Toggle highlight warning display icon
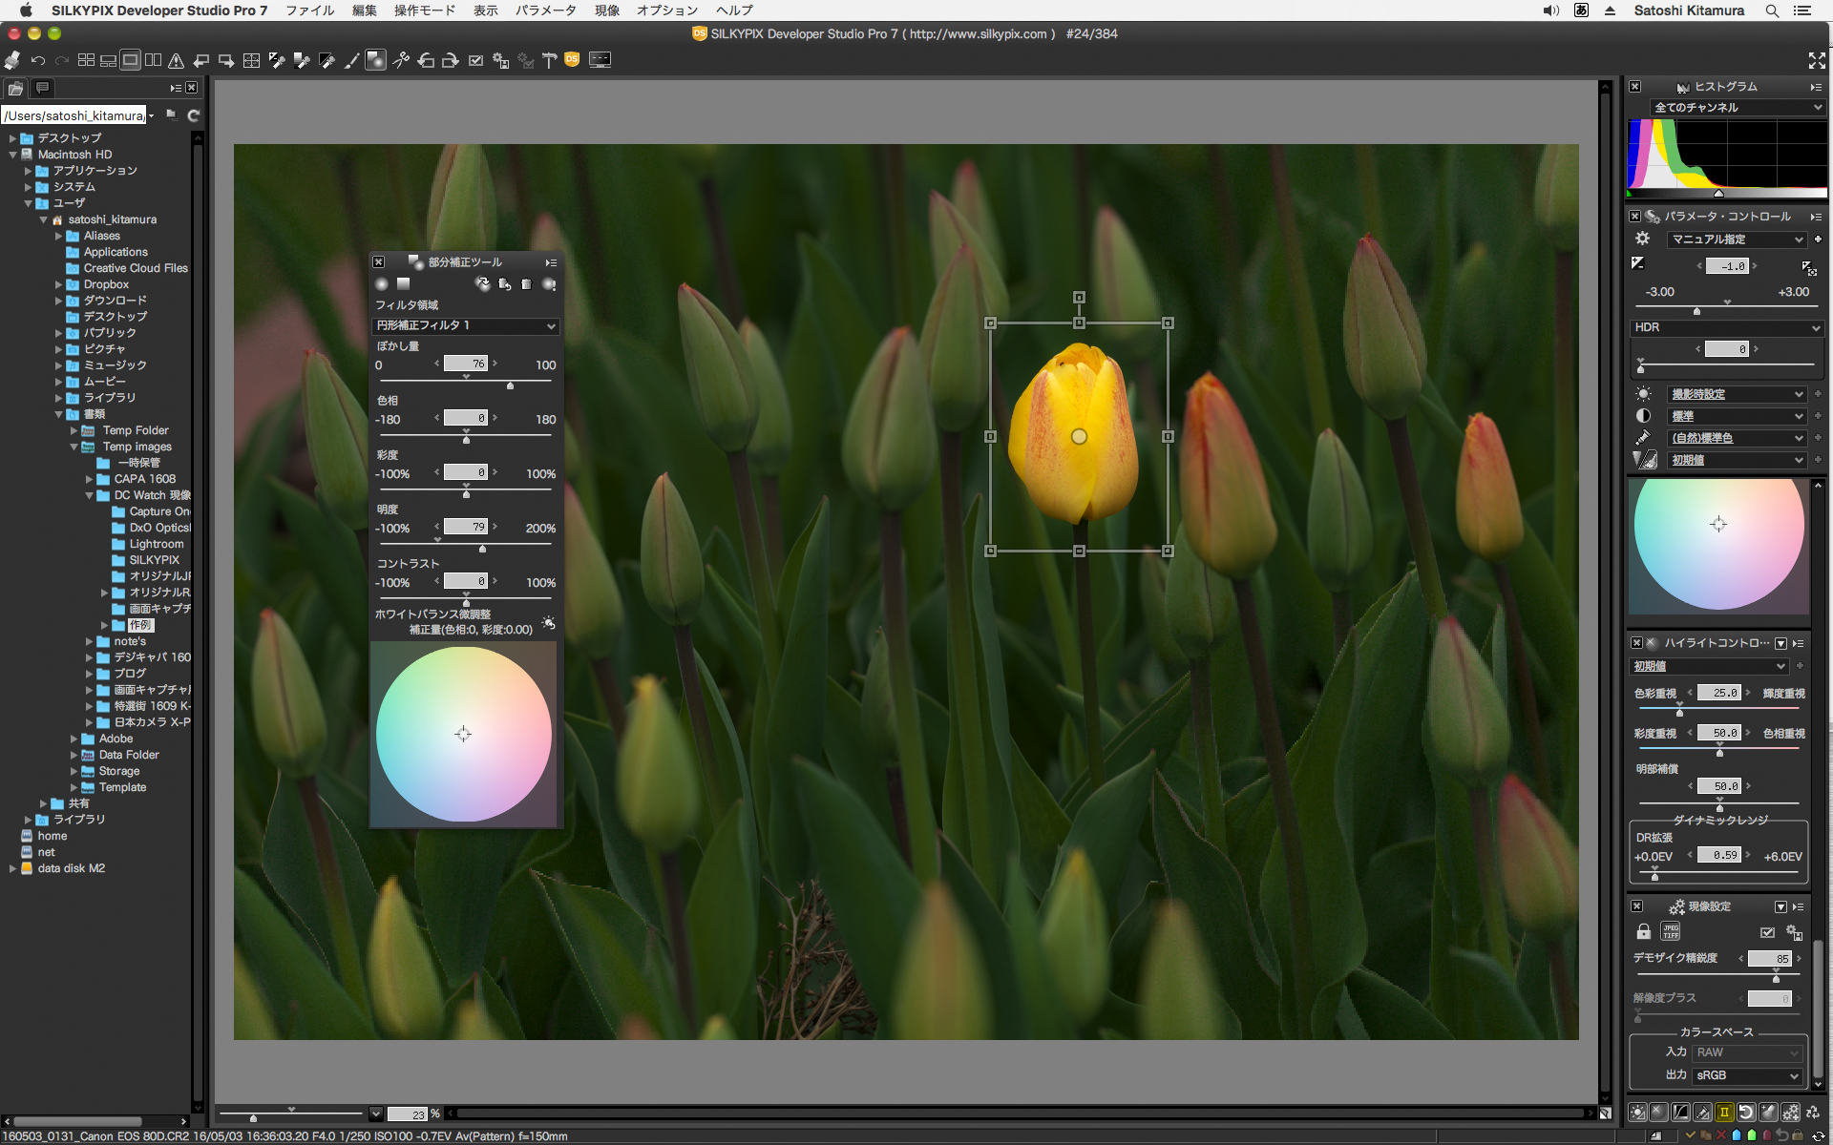 pos(177,60)
